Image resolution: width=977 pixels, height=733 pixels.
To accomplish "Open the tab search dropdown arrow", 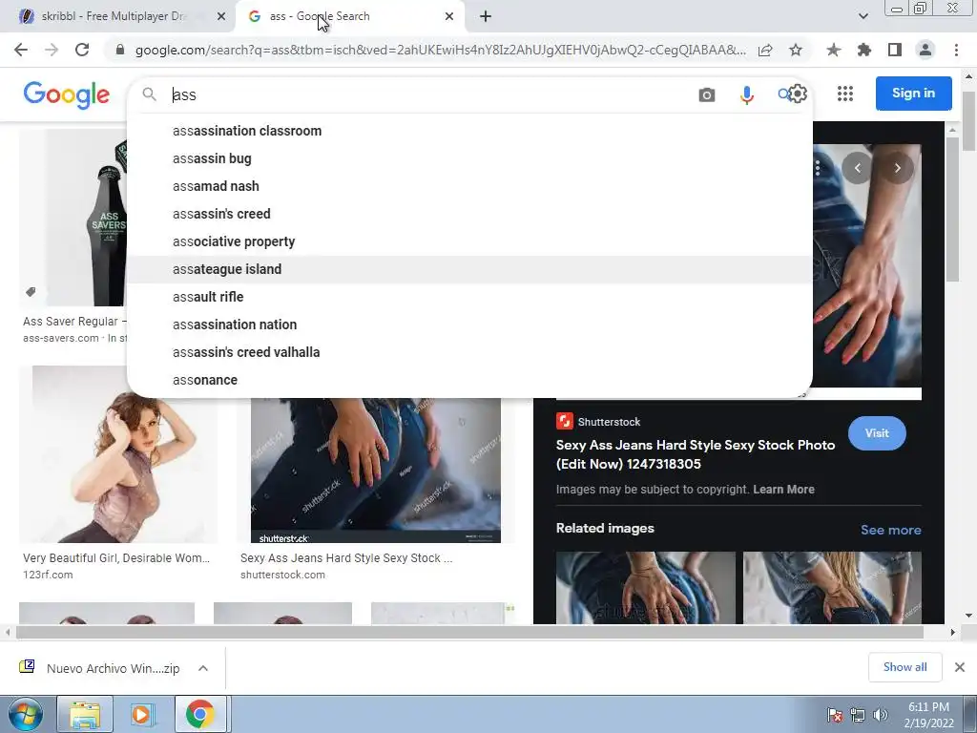I will [863, 16].
